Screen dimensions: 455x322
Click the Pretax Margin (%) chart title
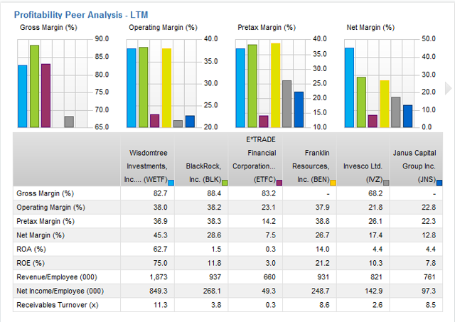(267, 28)
